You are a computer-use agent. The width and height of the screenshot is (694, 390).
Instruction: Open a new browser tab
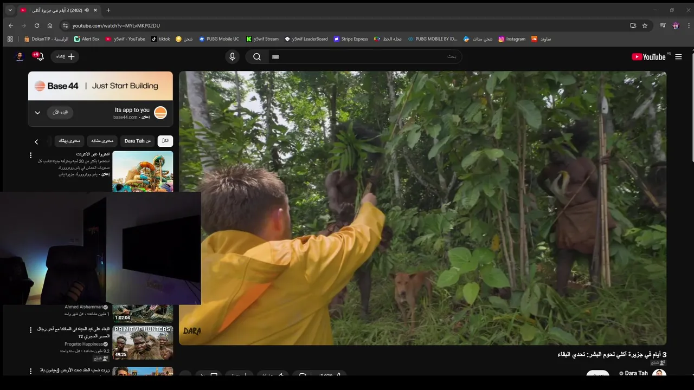108,10
